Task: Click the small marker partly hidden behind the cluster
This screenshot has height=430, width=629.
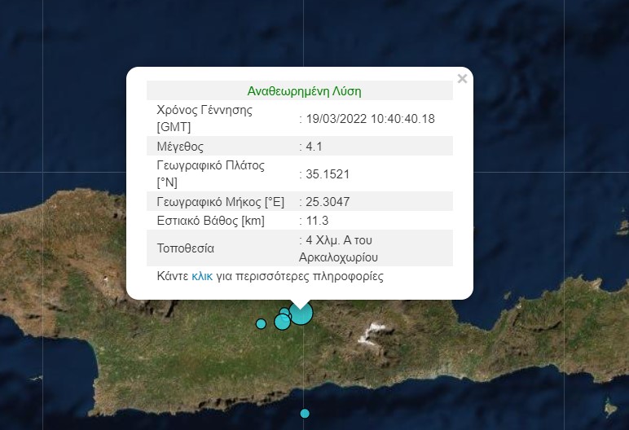Action: (284, 312)
